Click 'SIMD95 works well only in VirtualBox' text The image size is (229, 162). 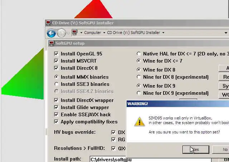(x=180, y=118)
